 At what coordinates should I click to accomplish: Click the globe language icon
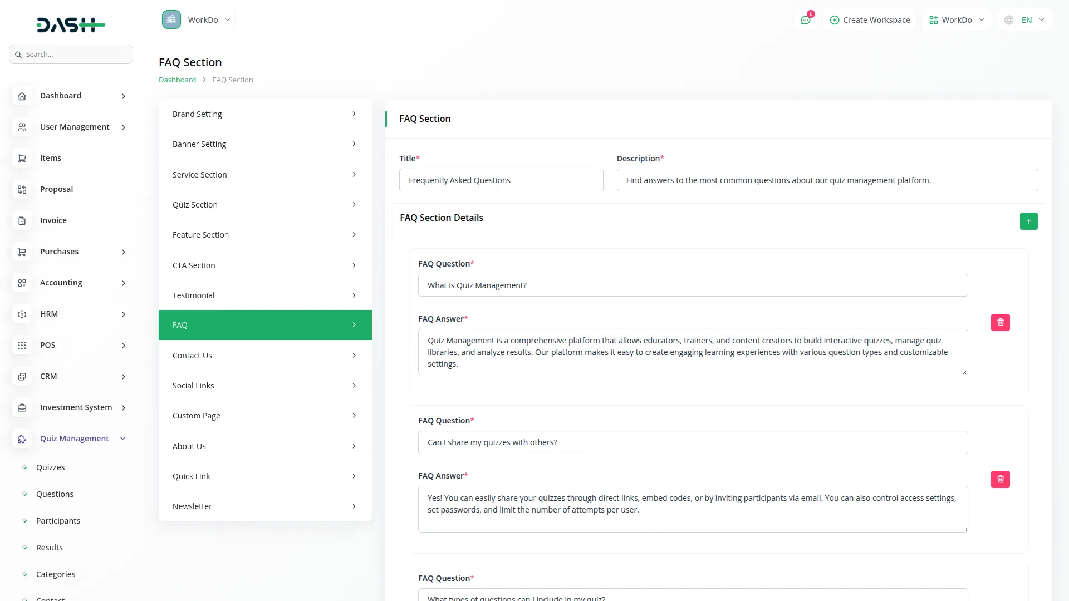point(1009,19)
